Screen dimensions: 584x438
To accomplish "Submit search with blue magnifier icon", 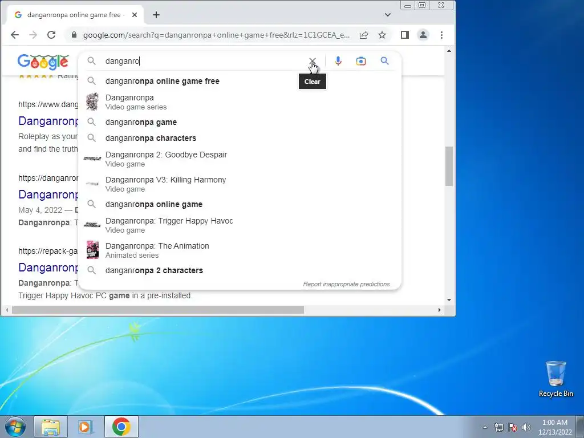I will point(384,60).
